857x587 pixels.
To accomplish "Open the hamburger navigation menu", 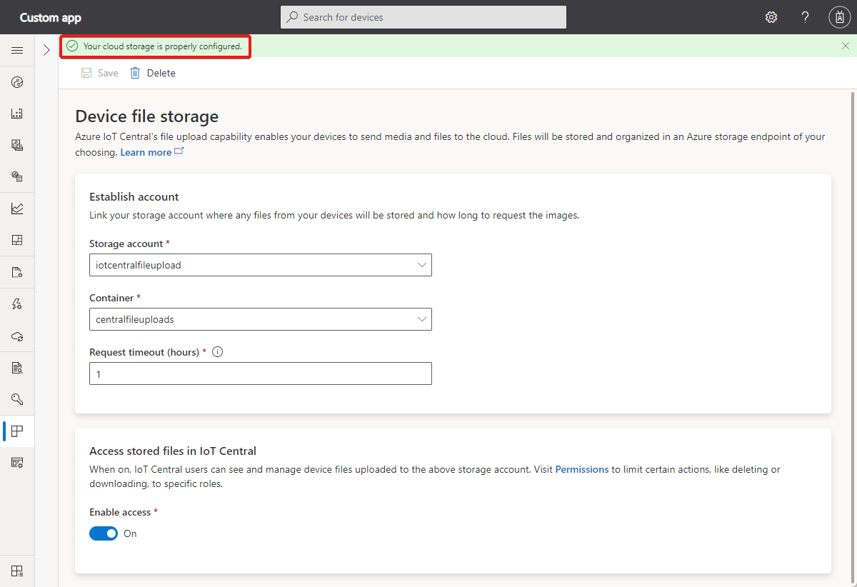I will pyautogui.click(x=17, y=50).
